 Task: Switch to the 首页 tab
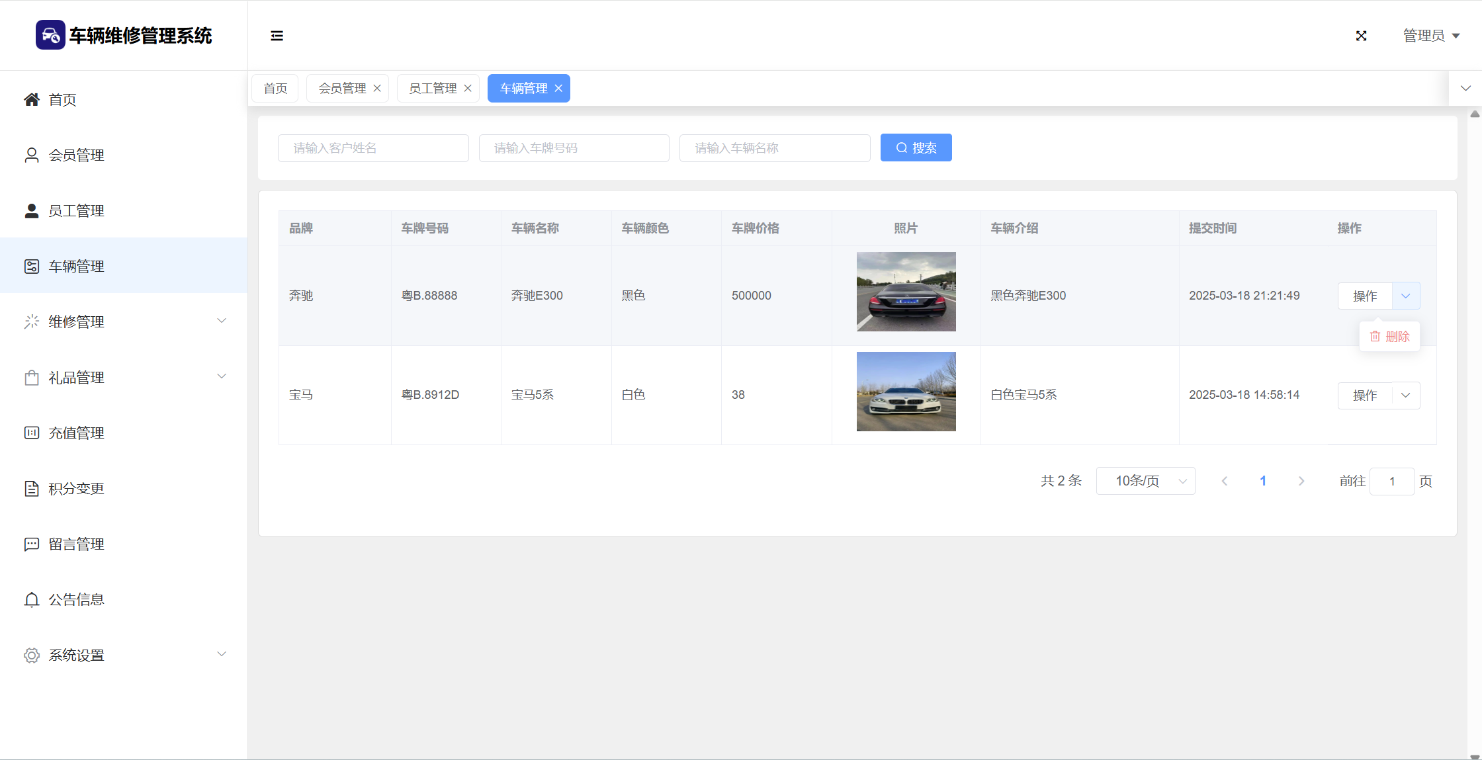[275, 89]
